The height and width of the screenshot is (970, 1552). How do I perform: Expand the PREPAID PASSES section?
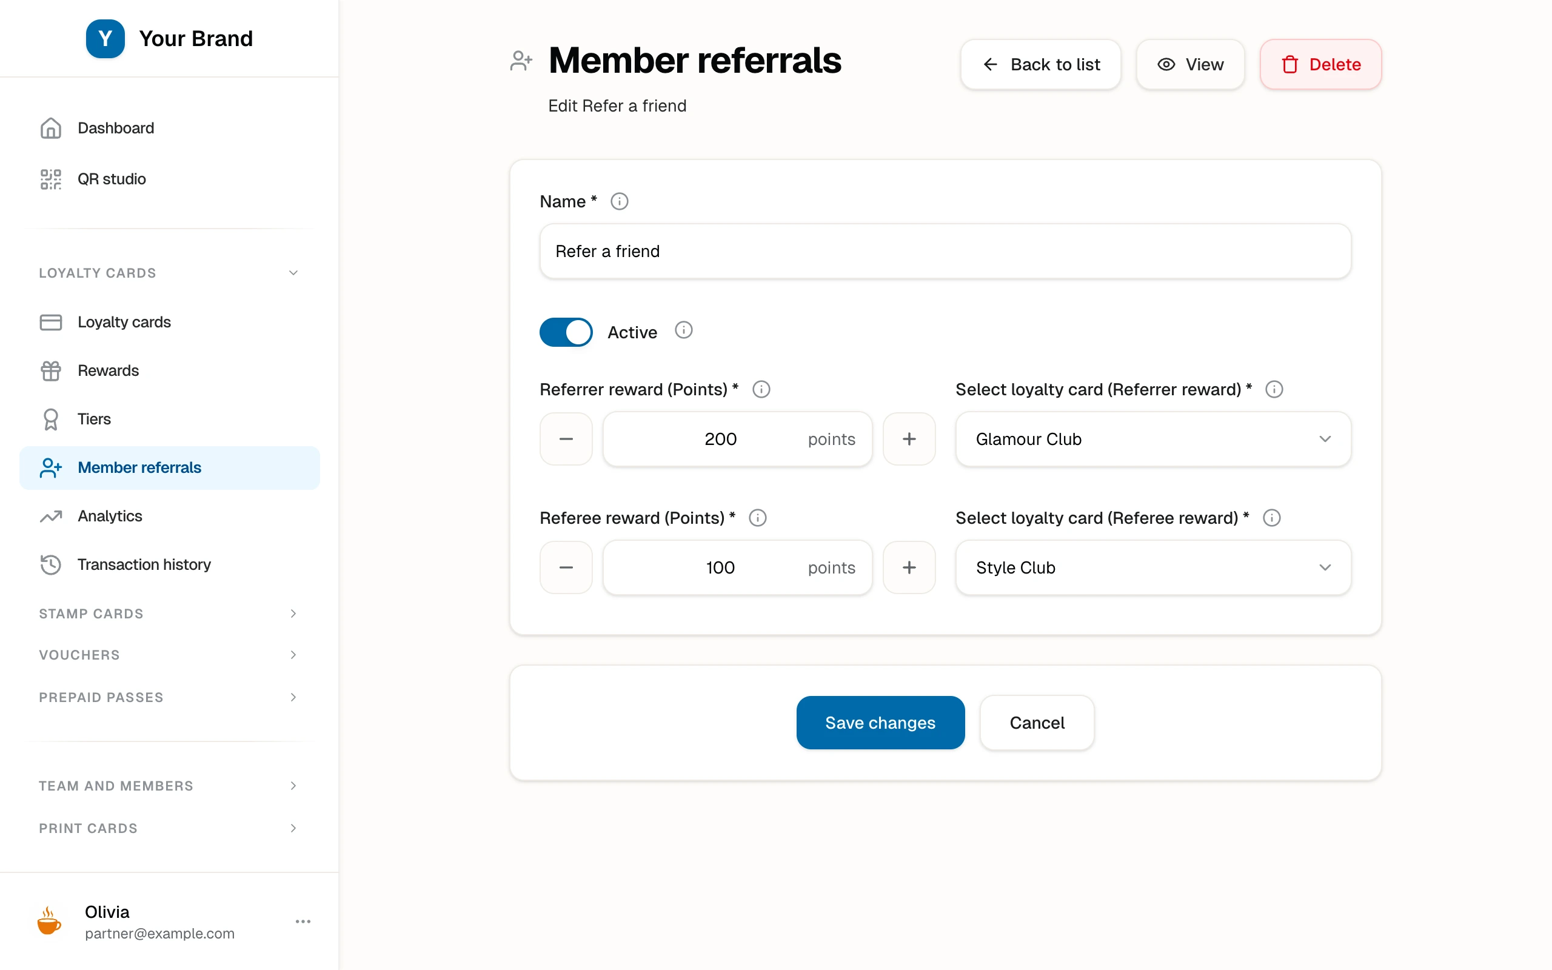[169, 697]
